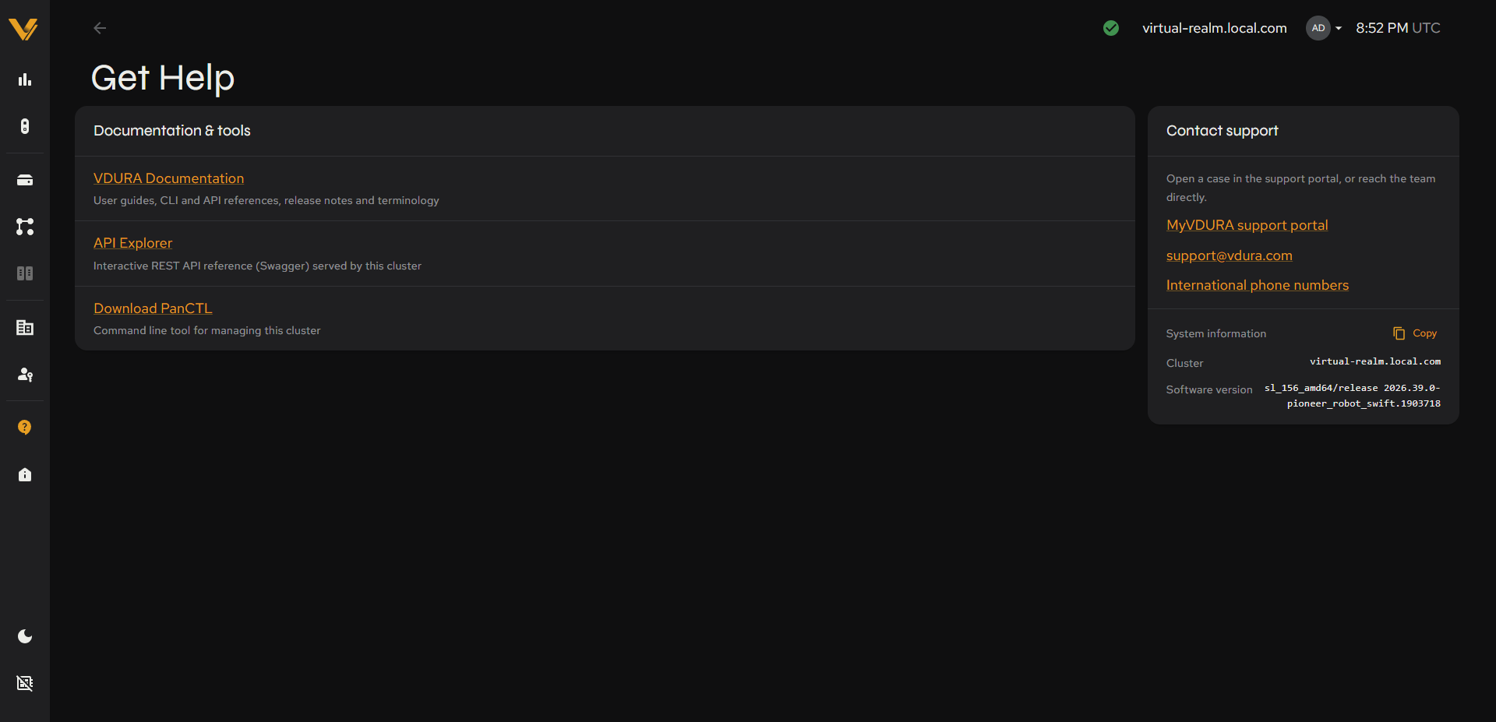Open the API Explorer link
The height and width of the screenshot is (722, 1496).
(132, 243)
